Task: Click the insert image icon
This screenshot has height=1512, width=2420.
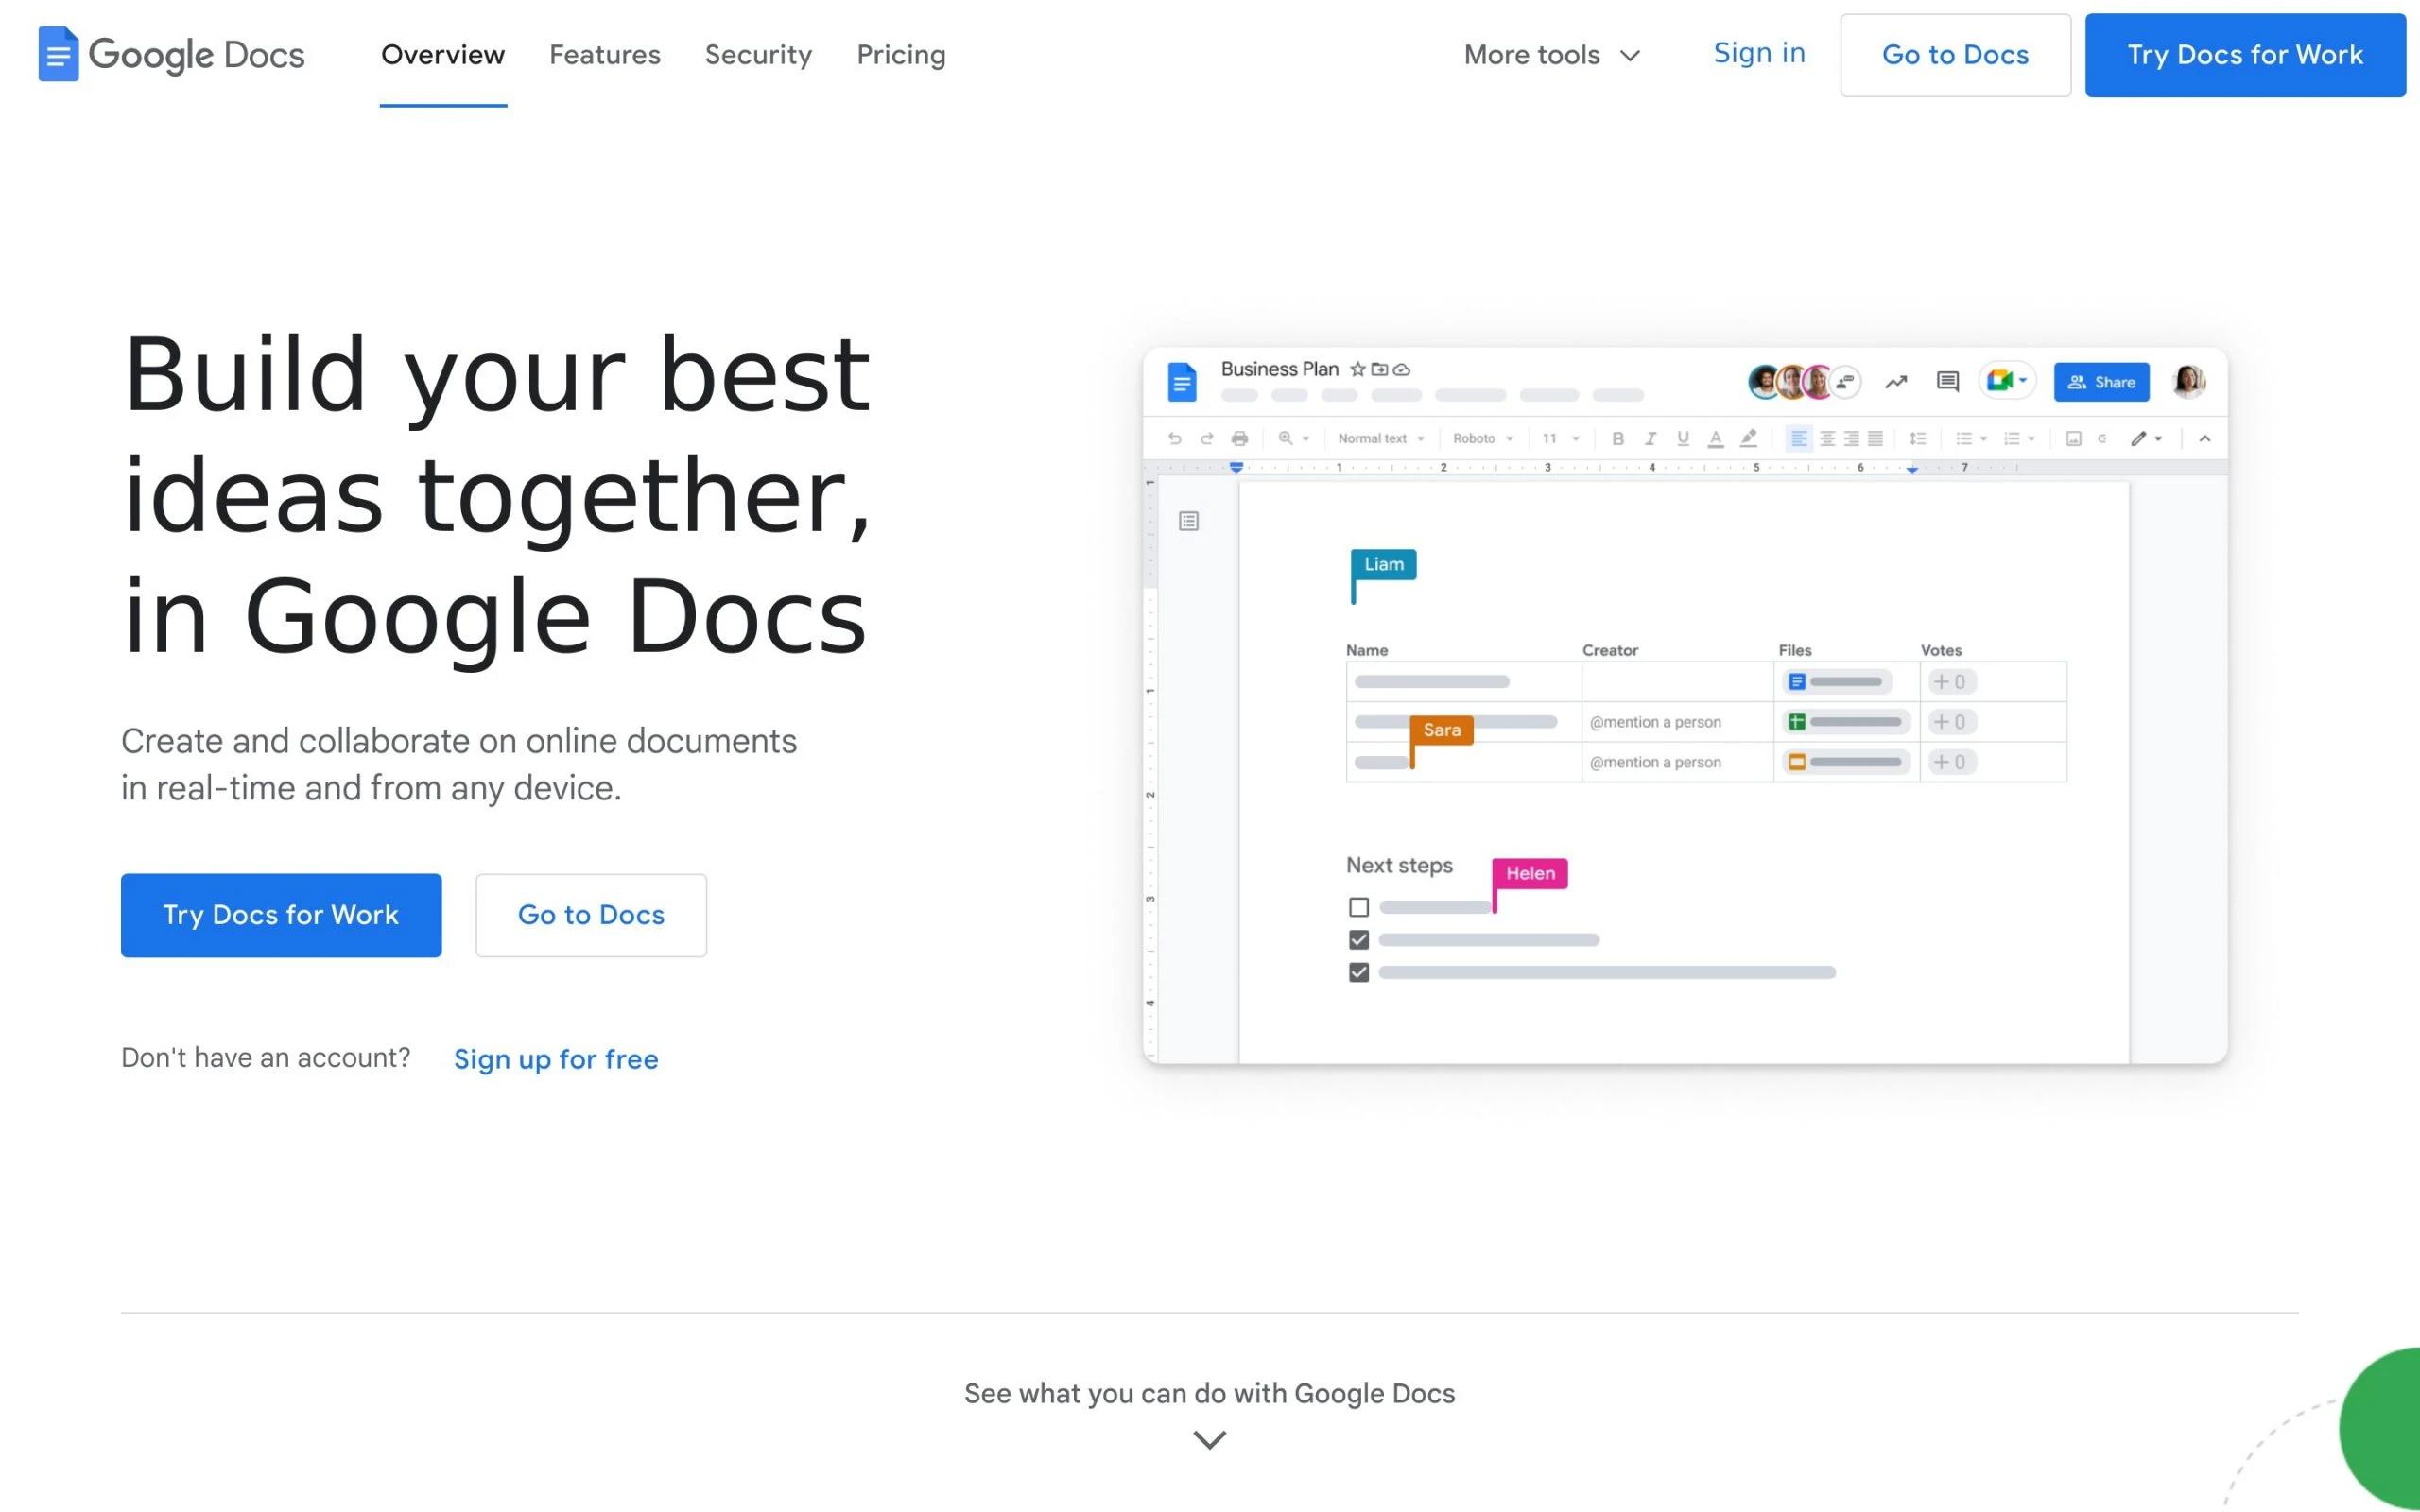Action: [x=2073, y=438]
